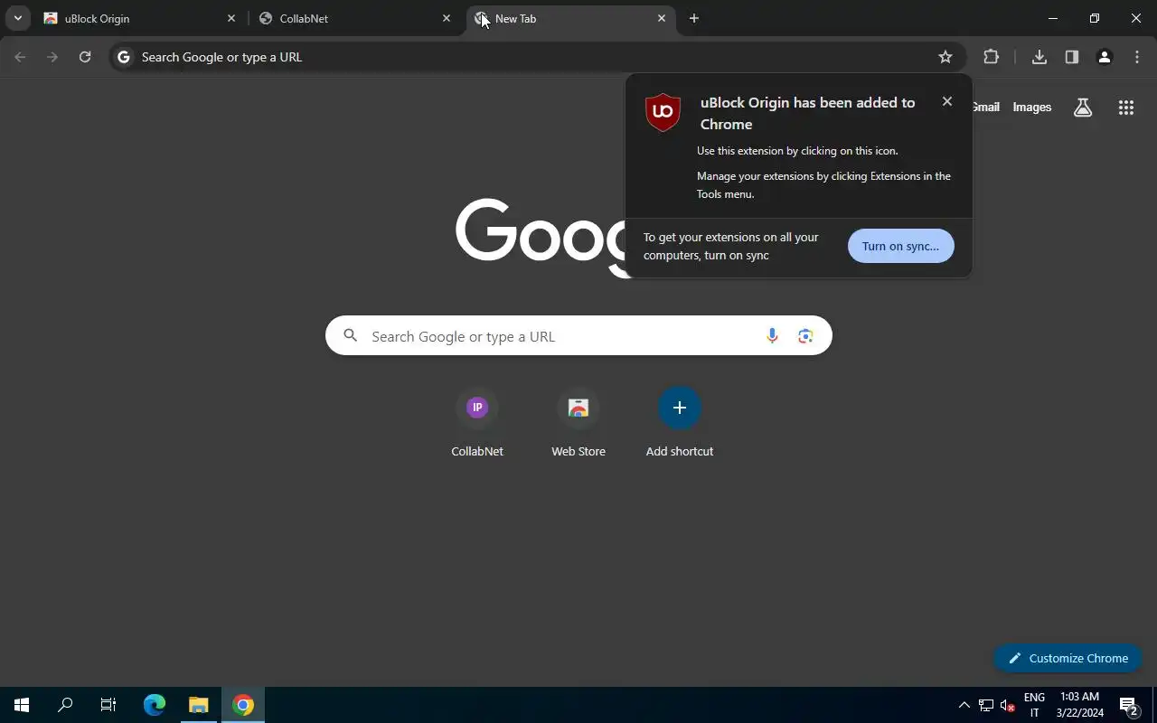The height and width of the screenshot is (723, 1157).
Task: Open Search Labs flask icon
Action: coord(1083,108)
